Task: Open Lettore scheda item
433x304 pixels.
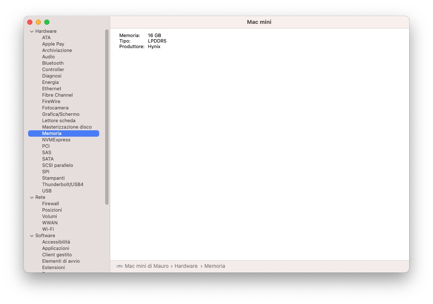Action: (x=59, y=120)
